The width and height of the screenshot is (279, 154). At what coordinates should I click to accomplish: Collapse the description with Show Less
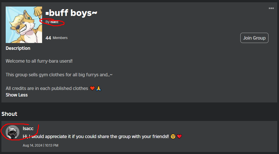point(16,95)
